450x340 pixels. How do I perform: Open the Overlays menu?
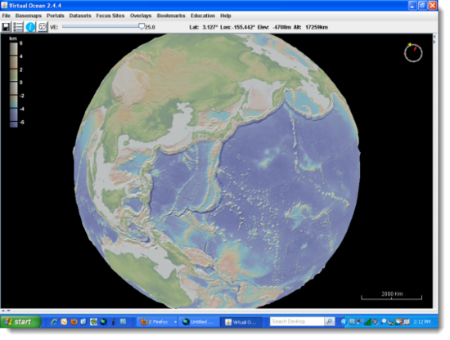pos(141,16)
